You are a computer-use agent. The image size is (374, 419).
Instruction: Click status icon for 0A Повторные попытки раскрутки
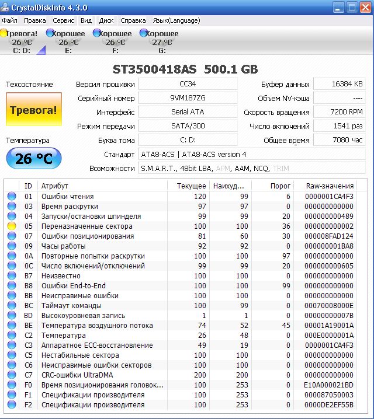click(12, 256)
